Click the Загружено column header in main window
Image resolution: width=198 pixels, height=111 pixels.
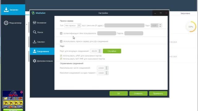tap(185, 13)
